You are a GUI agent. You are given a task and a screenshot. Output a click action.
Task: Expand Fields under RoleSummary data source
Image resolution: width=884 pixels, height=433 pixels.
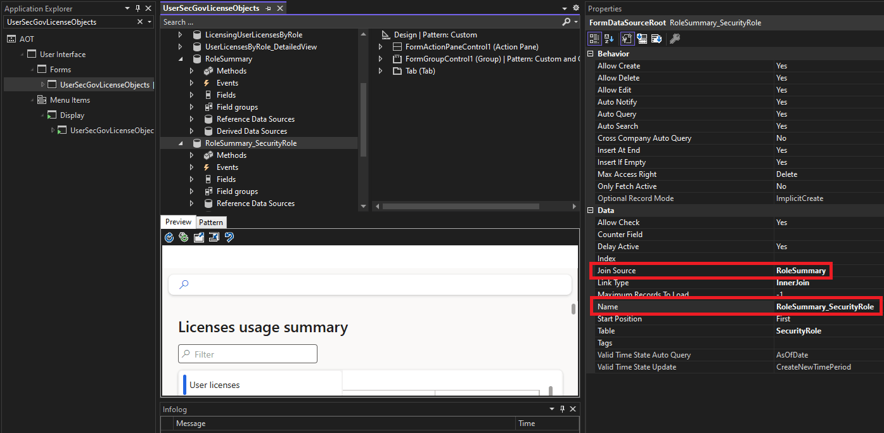(191, 95)
